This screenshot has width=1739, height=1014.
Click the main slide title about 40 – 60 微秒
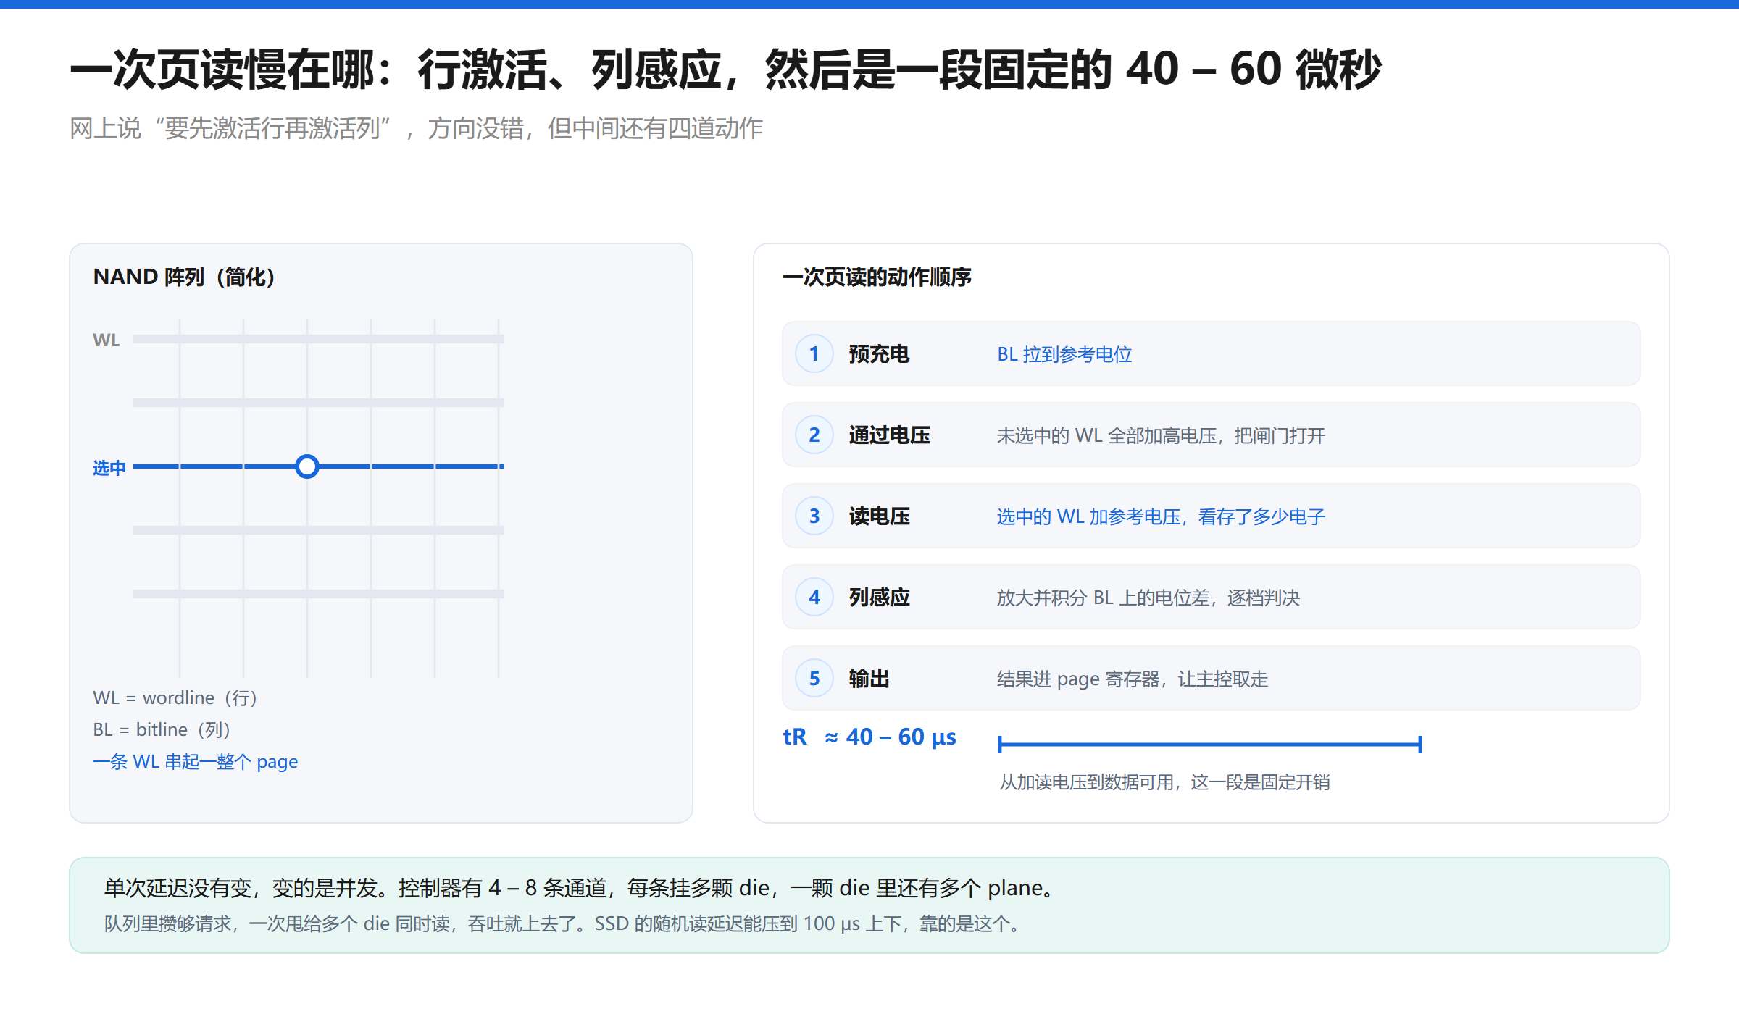tap(726, 70)
